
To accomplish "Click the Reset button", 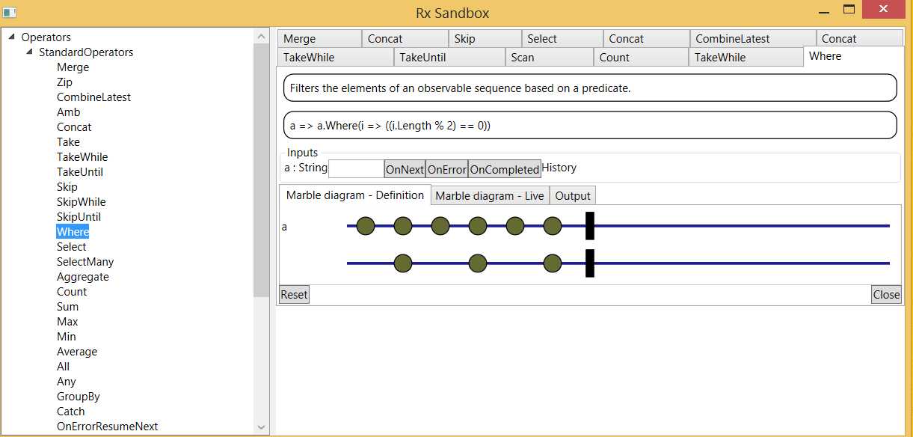I will click(x=294, y=295).
